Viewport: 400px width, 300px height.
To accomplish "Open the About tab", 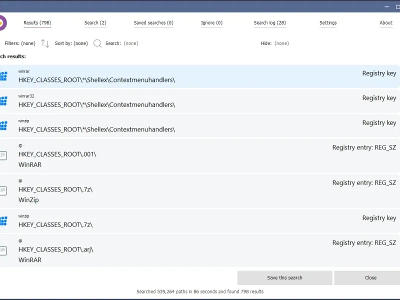I will tap(386, 22).
